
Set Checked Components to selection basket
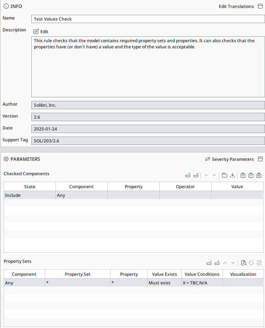tap(259, 175)
